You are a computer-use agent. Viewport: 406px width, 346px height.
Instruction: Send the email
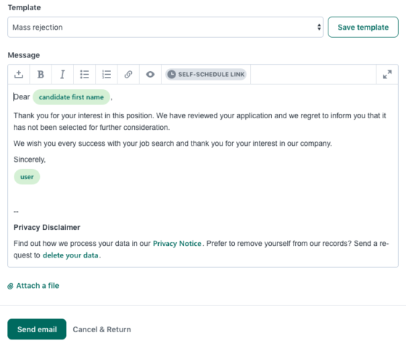point(37,329)
